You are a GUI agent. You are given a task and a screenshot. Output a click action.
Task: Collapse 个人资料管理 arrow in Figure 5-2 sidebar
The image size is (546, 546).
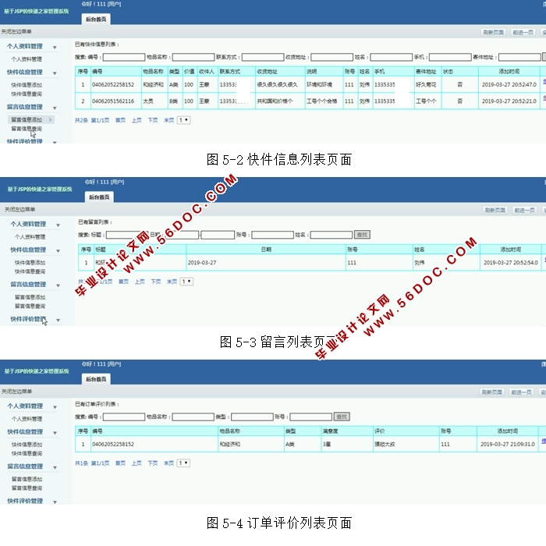55,47
